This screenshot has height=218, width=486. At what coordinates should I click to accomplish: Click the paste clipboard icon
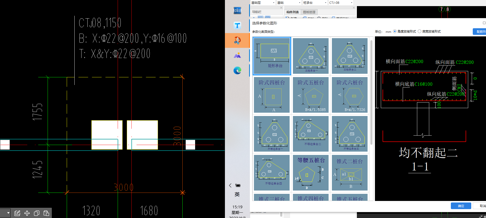[46, 213]
